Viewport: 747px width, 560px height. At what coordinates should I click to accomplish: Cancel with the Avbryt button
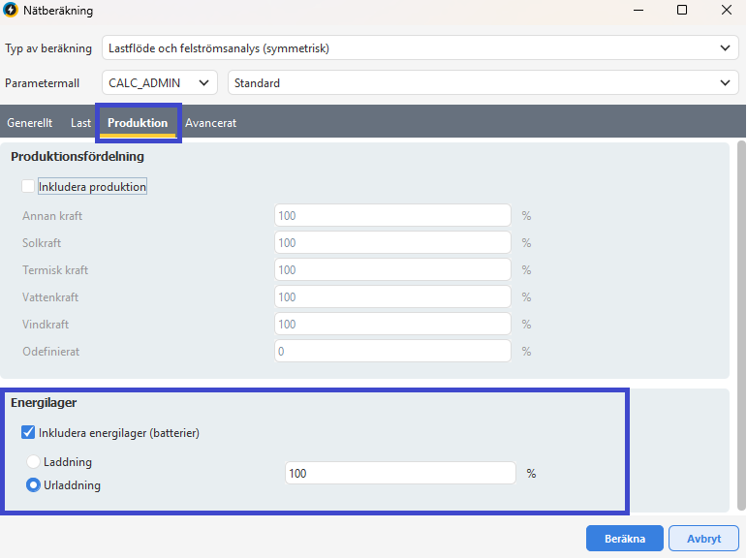(x=703, y=539)
